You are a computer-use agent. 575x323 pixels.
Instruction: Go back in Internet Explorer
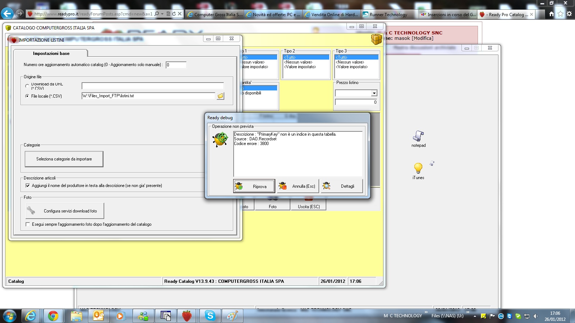click(7, 14)
